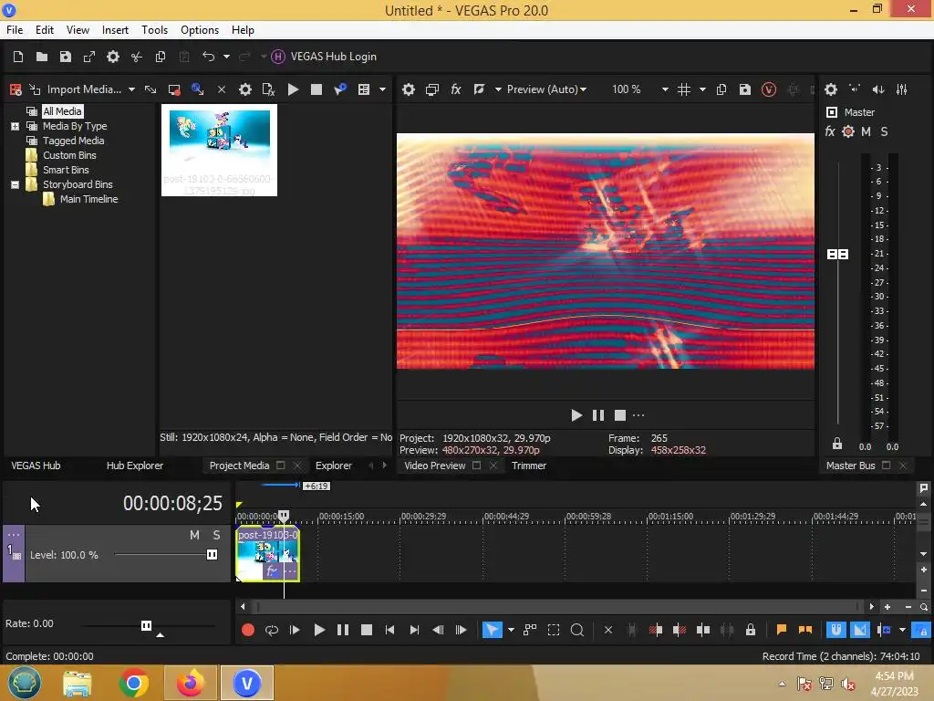Open the File menu
The image size is (934, 701).
15,30
